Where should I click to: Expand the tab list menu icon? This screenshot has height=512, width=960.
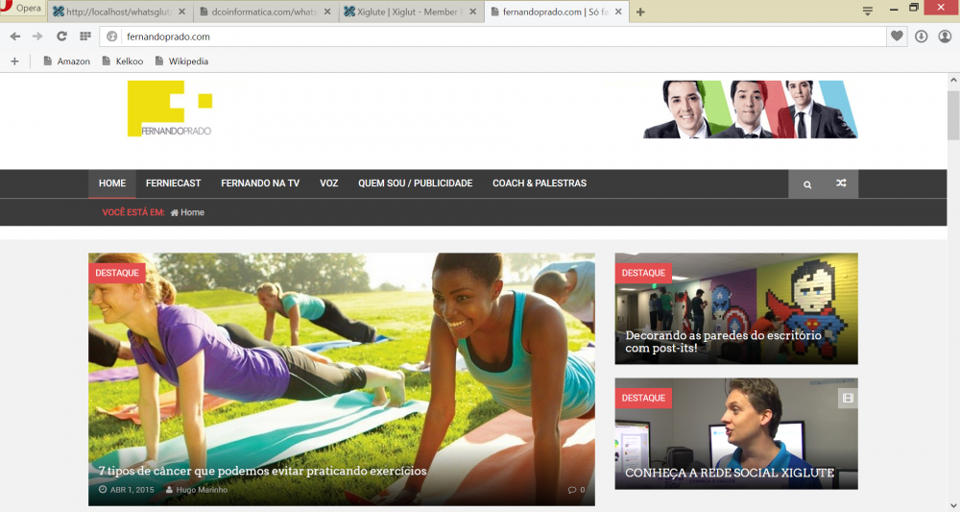coord(867,11)
